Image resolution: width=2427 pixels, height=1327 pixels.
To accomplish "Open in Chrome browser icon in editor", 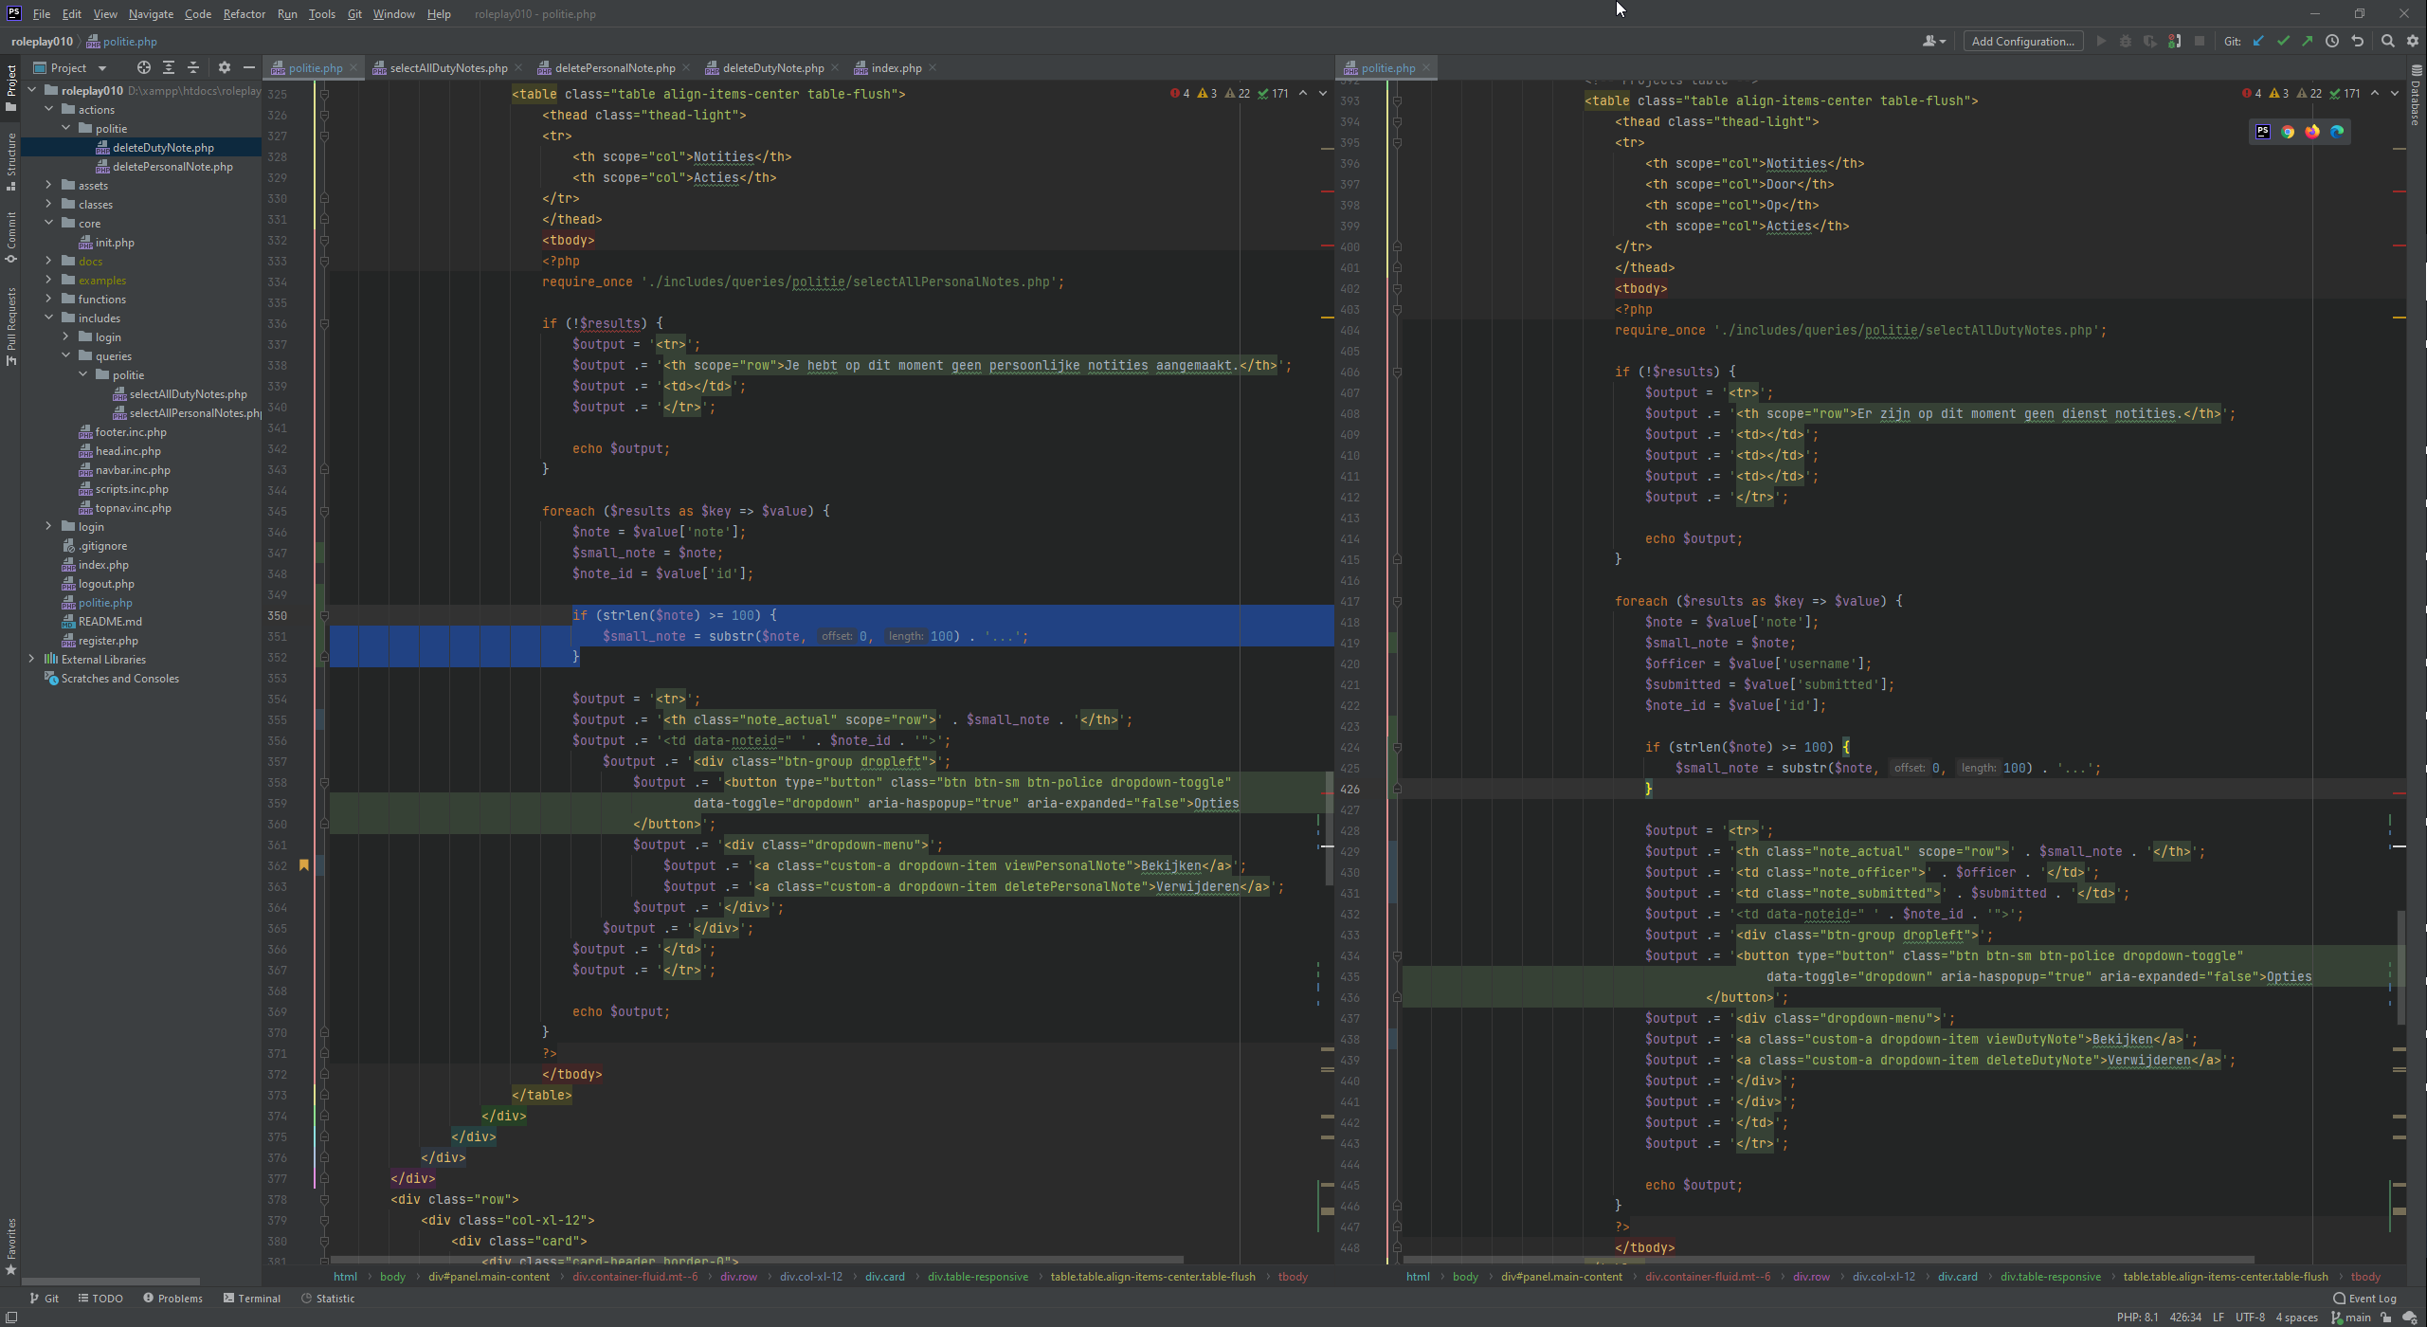I will (x=2288, y=132).
